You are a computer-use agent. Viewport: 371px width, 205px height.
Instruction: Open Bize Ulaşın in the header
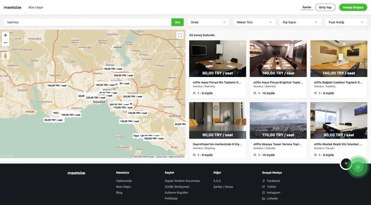click(x=36, y=7)
